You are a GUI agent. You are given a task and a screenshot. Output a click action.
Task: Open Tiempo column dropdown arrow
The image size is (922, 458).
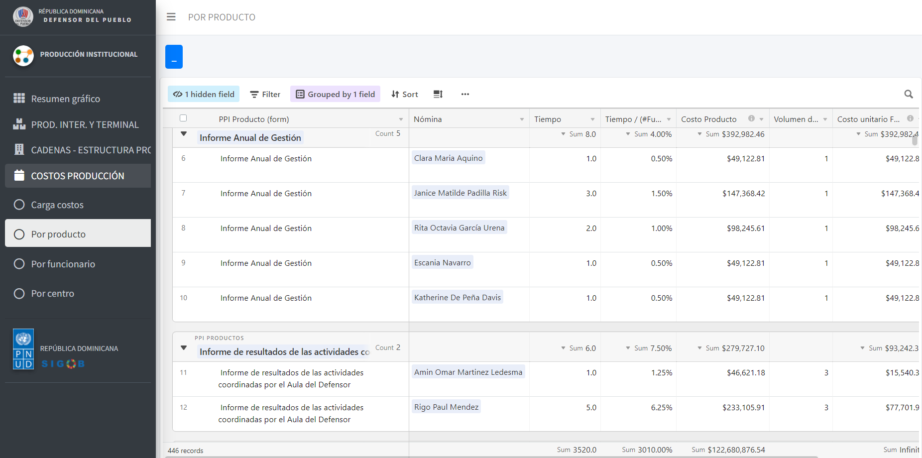(592, 119)
